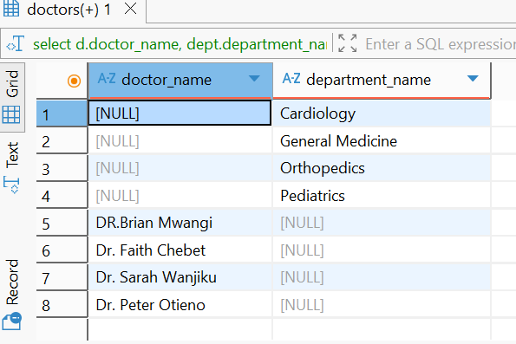Image resolution: width=516 pixels, height=344 pixels.
Task: Select row 1 by its row number
Action: 62,114
